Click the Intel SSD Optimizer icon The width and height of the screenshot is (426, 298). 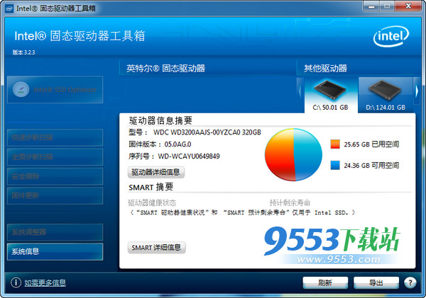[x=21, y=89]
